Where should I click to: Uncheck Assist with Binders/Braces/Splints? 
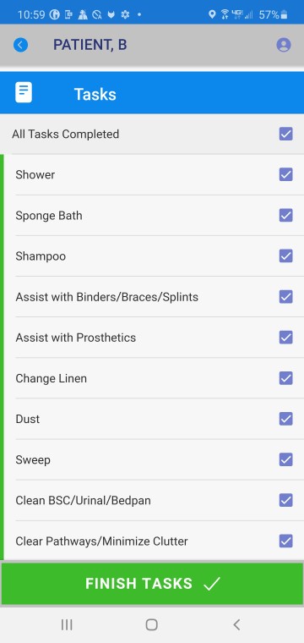pyautogui.click(x=286, y=296)
